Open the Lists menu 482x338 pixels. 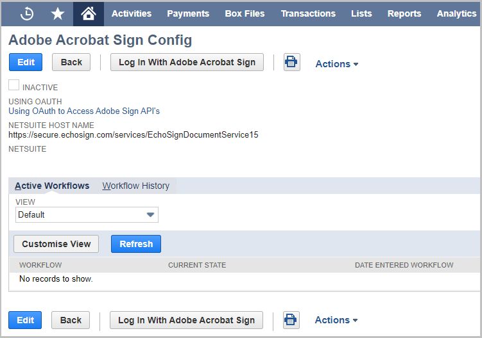[361, 14]
